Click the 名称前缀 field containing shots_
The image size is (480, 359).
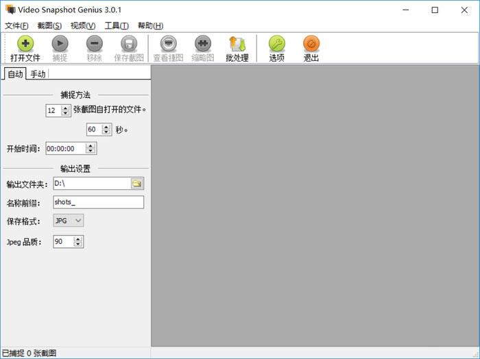(98, 202)
